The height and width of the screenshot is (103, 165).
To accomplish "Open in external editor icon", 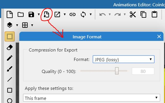I will coord(57,14).
